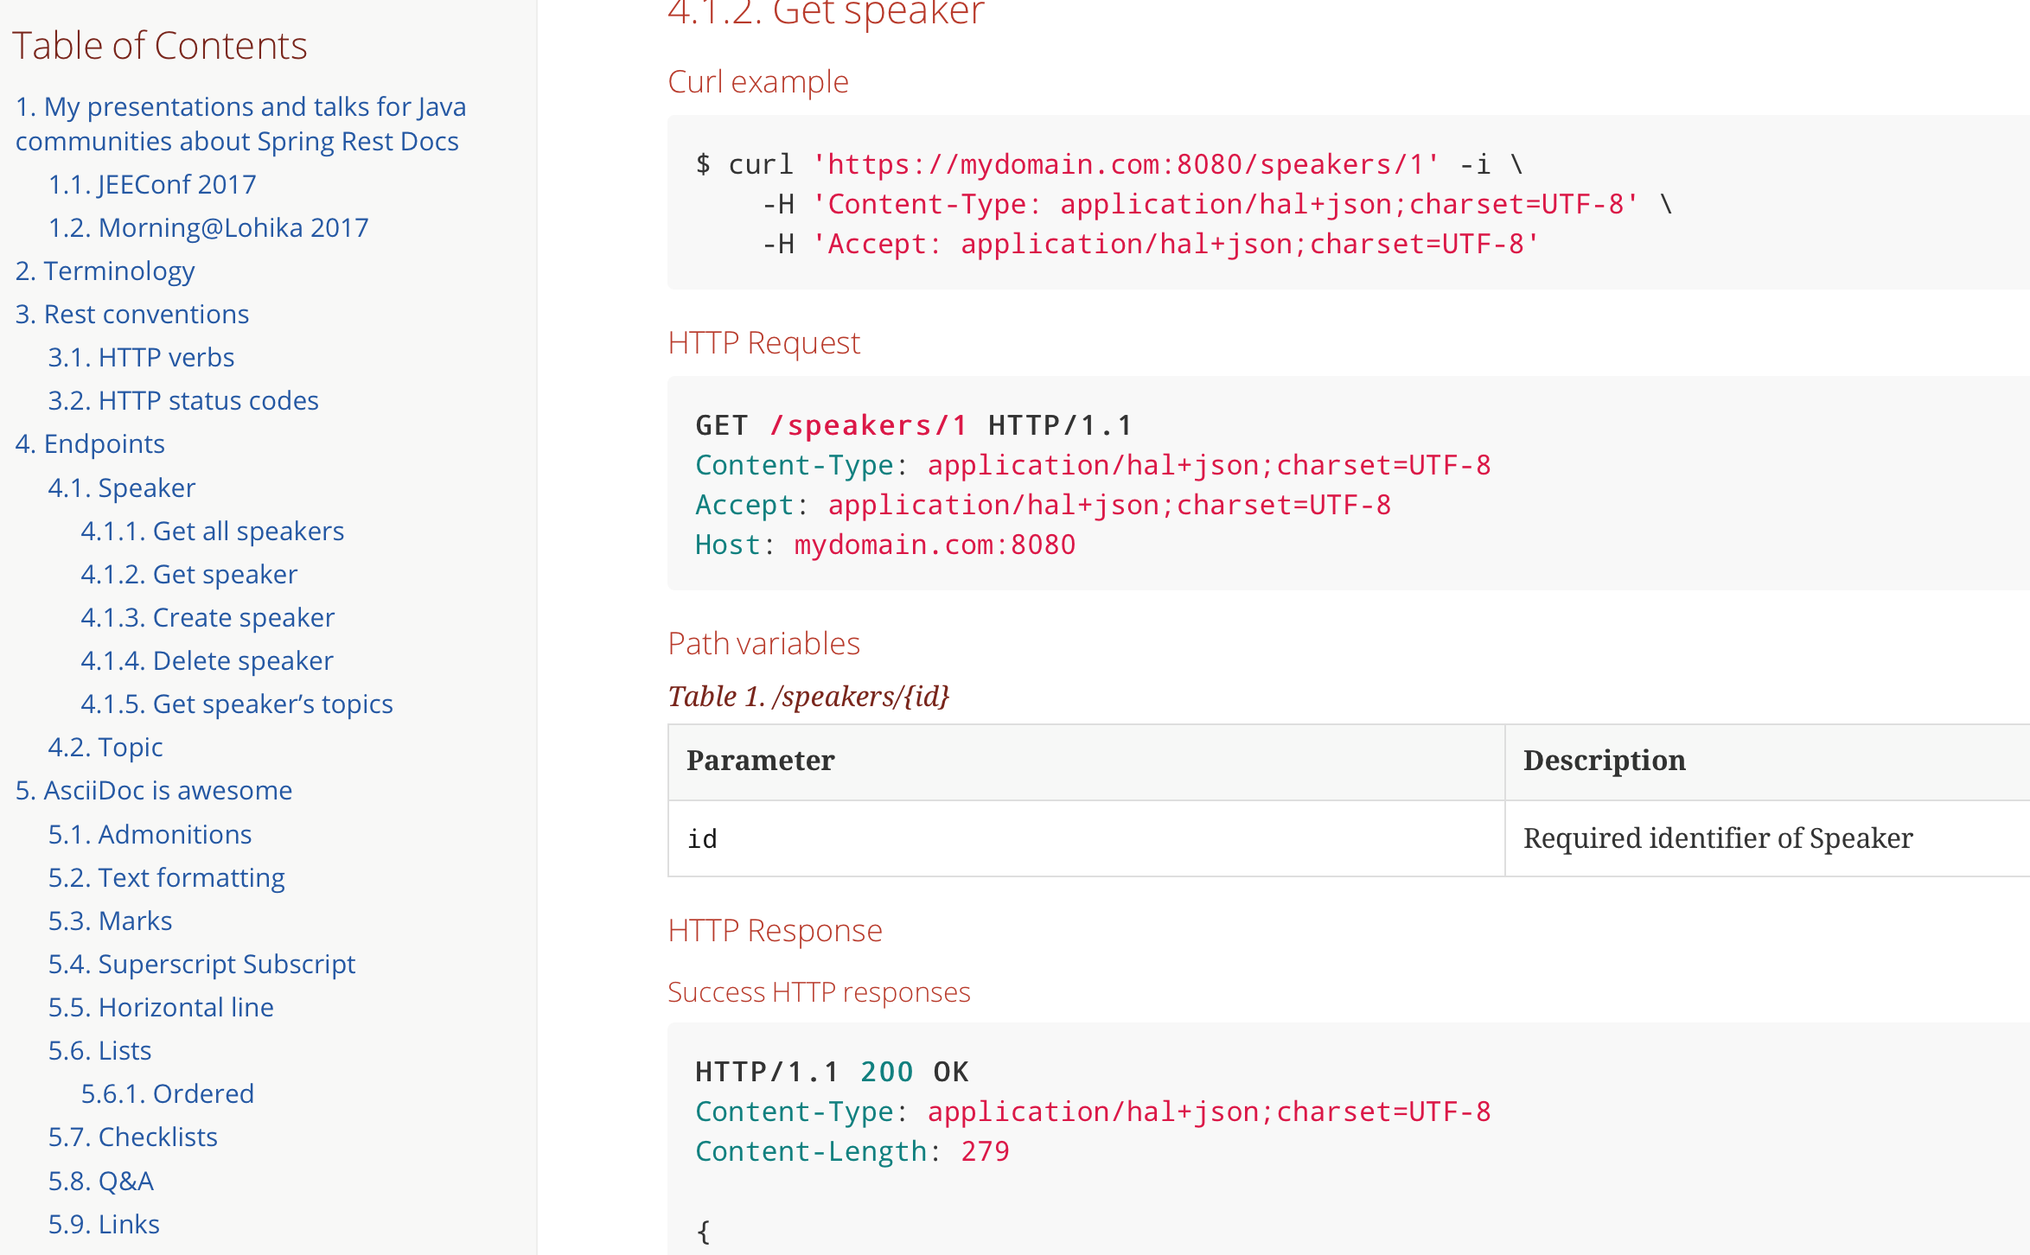Open 5.4. Superscript Subscript

click(202, 964)
